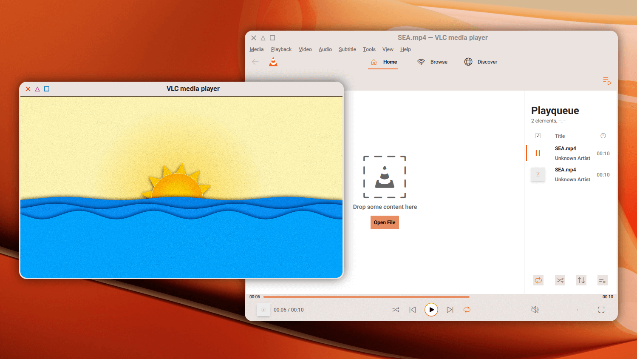Go back with the left arrow

coord(255,62)
